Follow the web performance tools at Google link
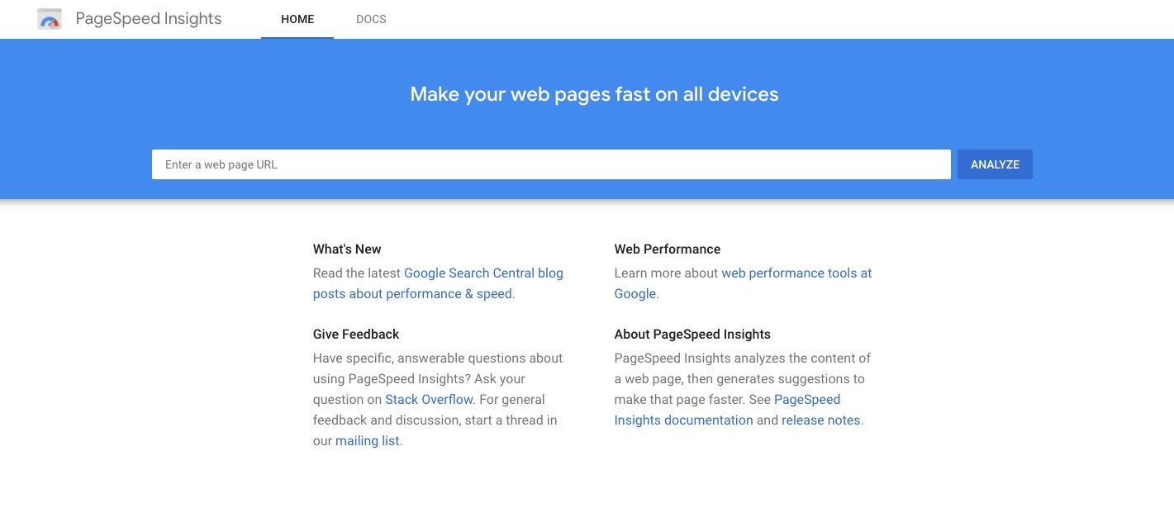Image resolution: width=1174 pixels, height=527 pixels. 796,273
